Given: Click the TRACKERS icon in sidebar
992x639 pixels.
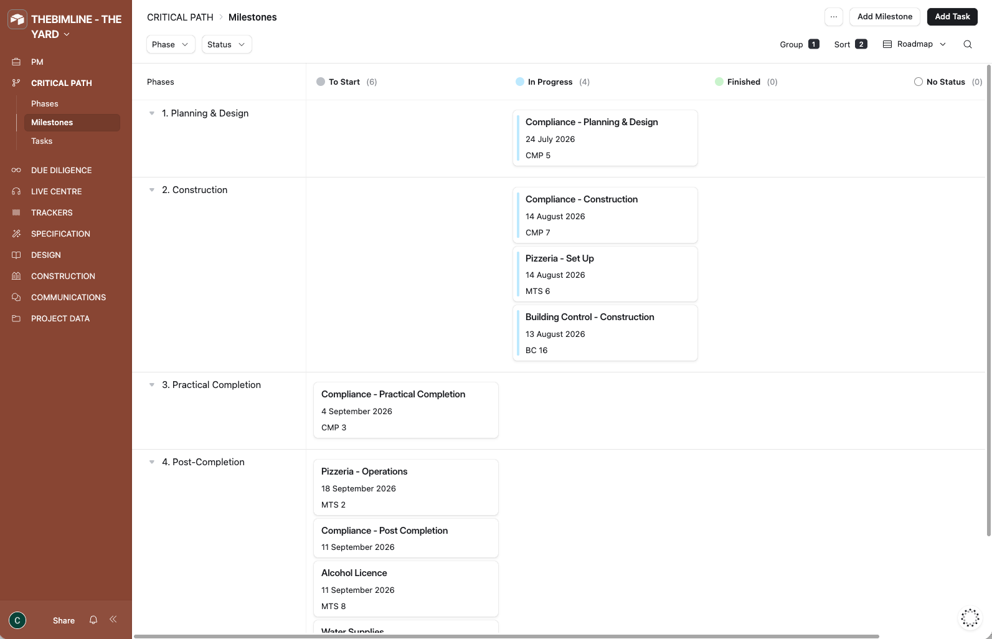Looking at the screenshot, I should [16, 212].
